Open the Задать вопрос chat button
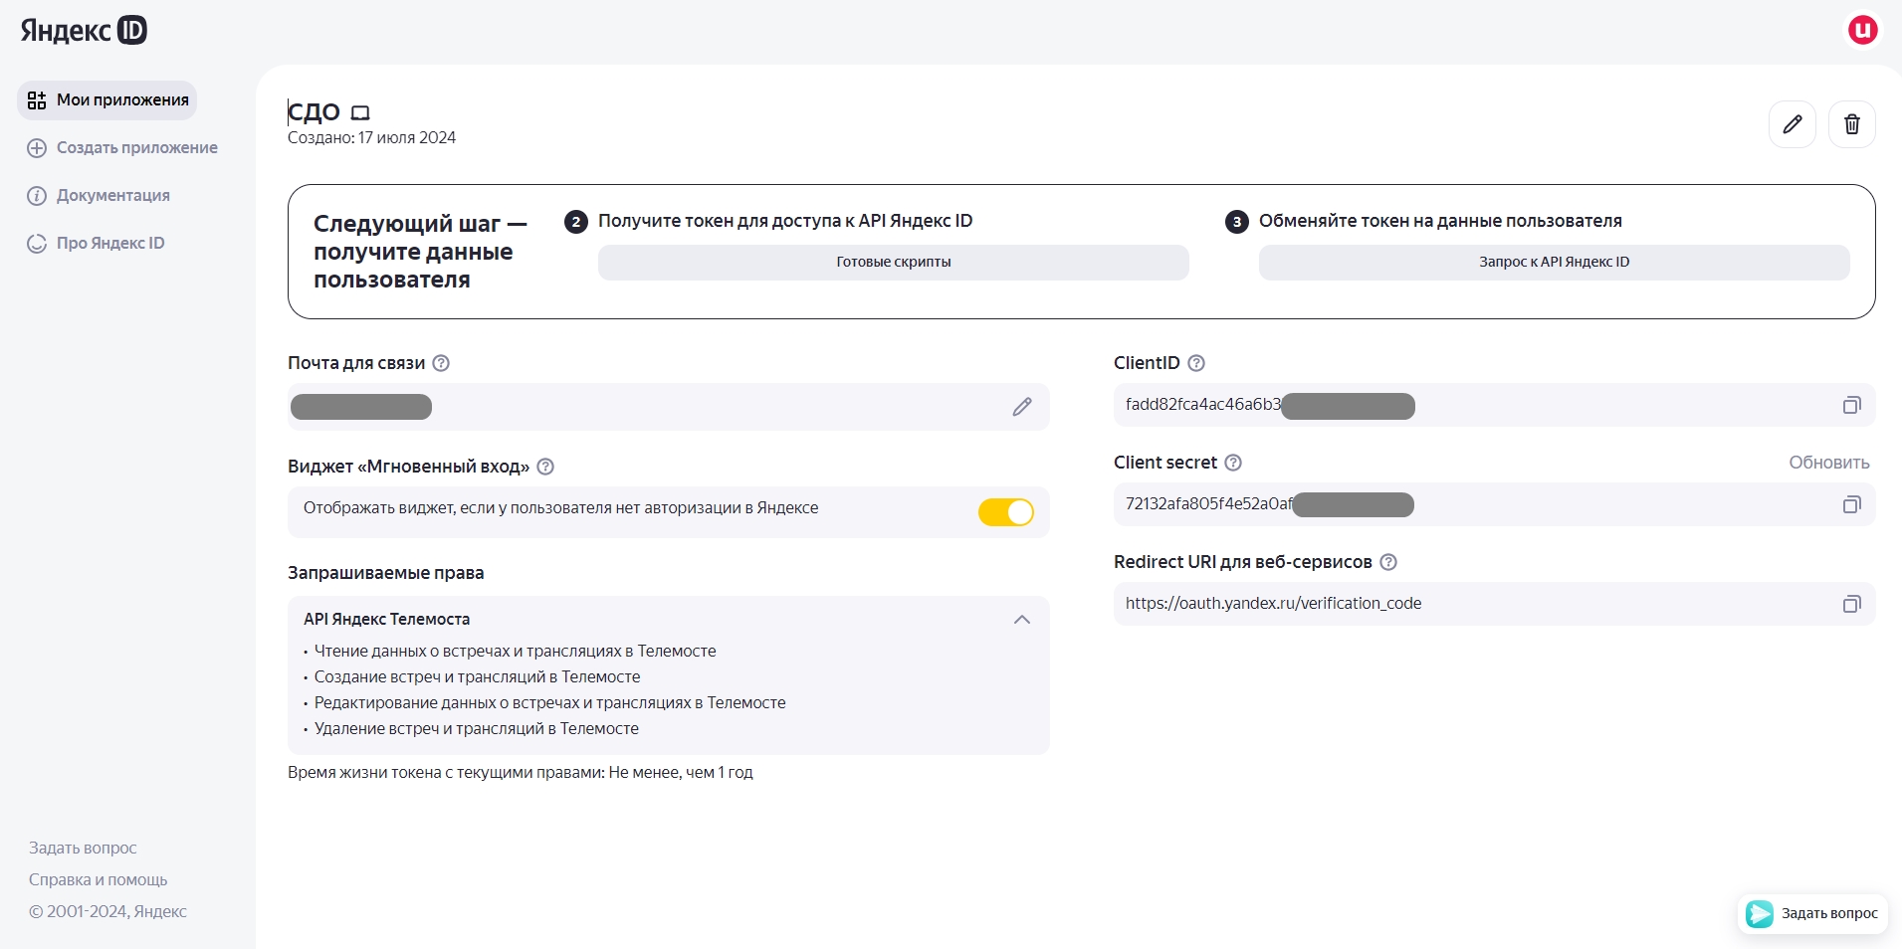Screen dimensions: 1902x949 (1812, 913)
